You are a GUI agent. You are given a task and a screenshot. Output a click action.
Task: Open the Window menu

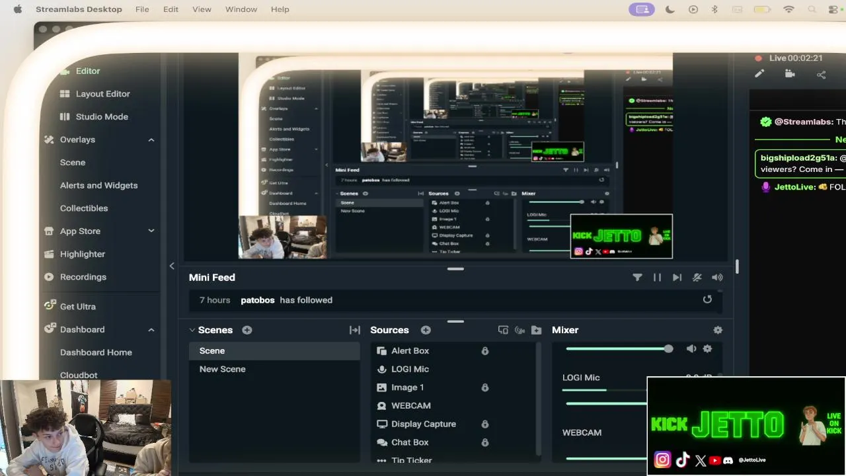pos(241,9)
